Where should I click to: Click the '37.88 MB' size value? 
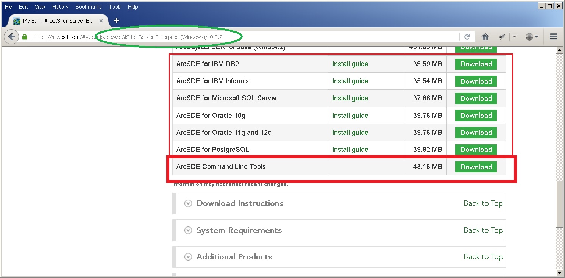[x=428, y=98]
